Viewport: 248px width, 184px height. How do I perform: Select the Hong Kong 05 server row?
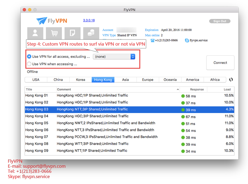[129, 123]
